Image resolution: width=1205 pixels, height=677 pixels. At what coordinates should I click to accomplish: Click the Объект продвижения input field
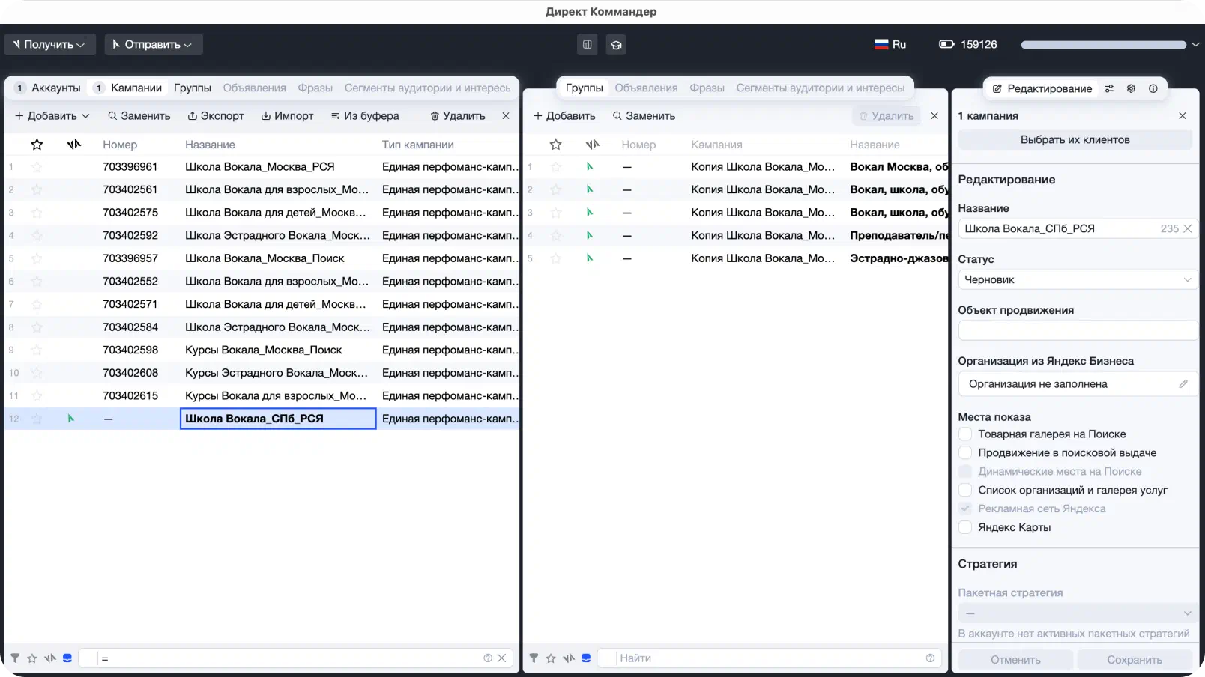click(x=1078, y=331)
